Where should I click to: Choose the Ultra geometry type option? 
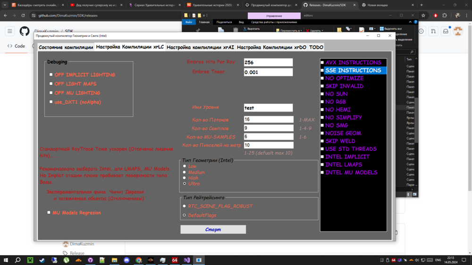(185, 183)
